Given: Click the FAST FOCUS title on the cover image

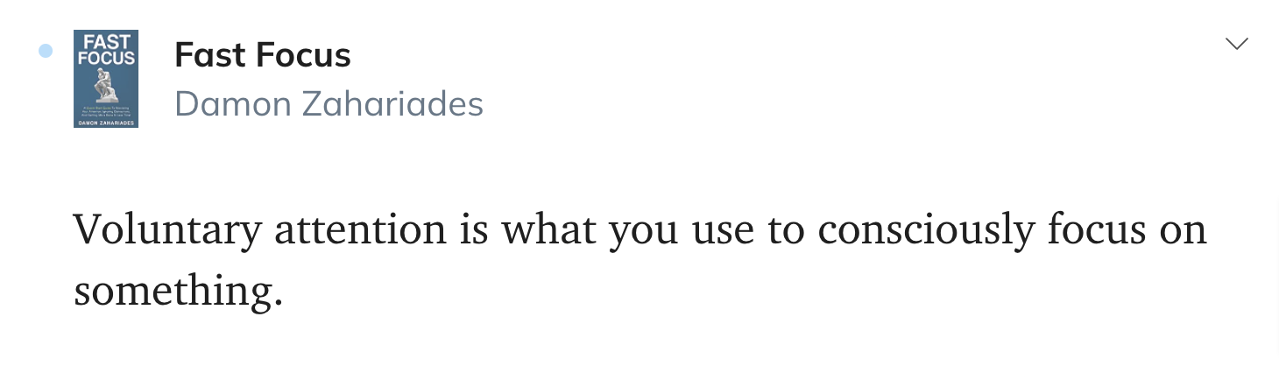Looking at the screenshot, I should [106, 50].
